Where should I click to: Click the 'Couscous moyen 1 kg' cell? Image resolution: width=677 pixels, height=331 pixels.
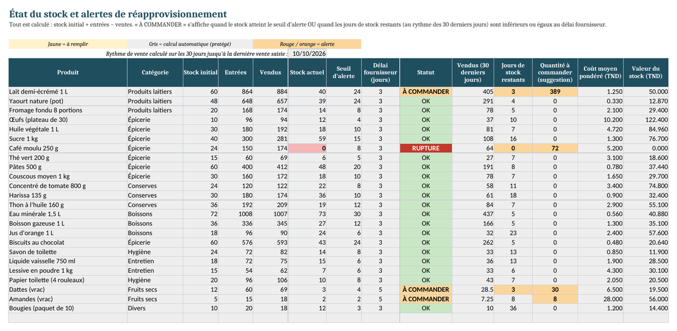click(x=68, y=176)
